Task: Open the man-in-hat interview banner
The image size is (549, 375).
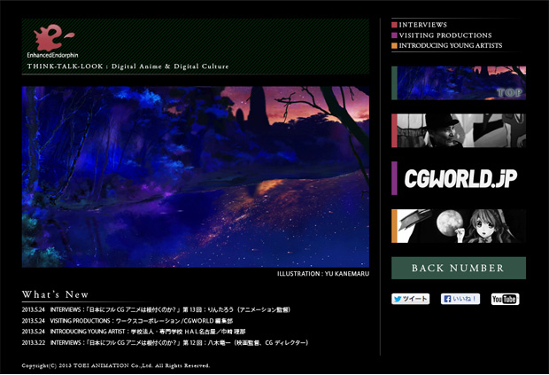Action: click(x=460, y=130)
